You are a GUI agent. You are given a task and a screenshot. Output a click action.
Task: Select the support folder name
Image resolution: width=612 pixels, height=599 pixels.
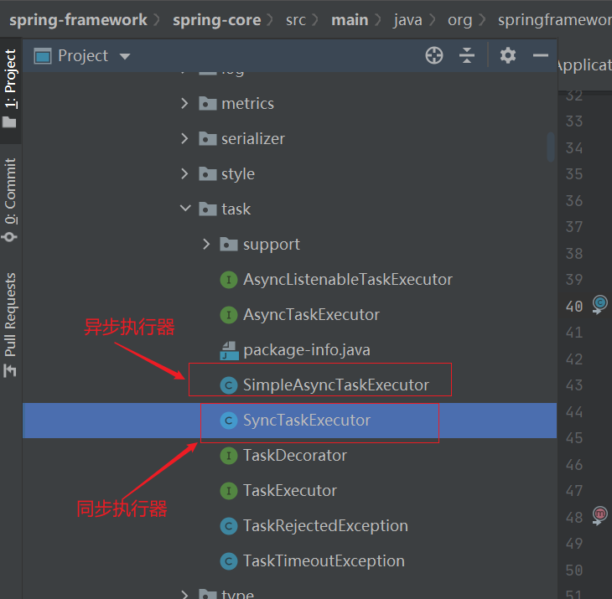272,245
